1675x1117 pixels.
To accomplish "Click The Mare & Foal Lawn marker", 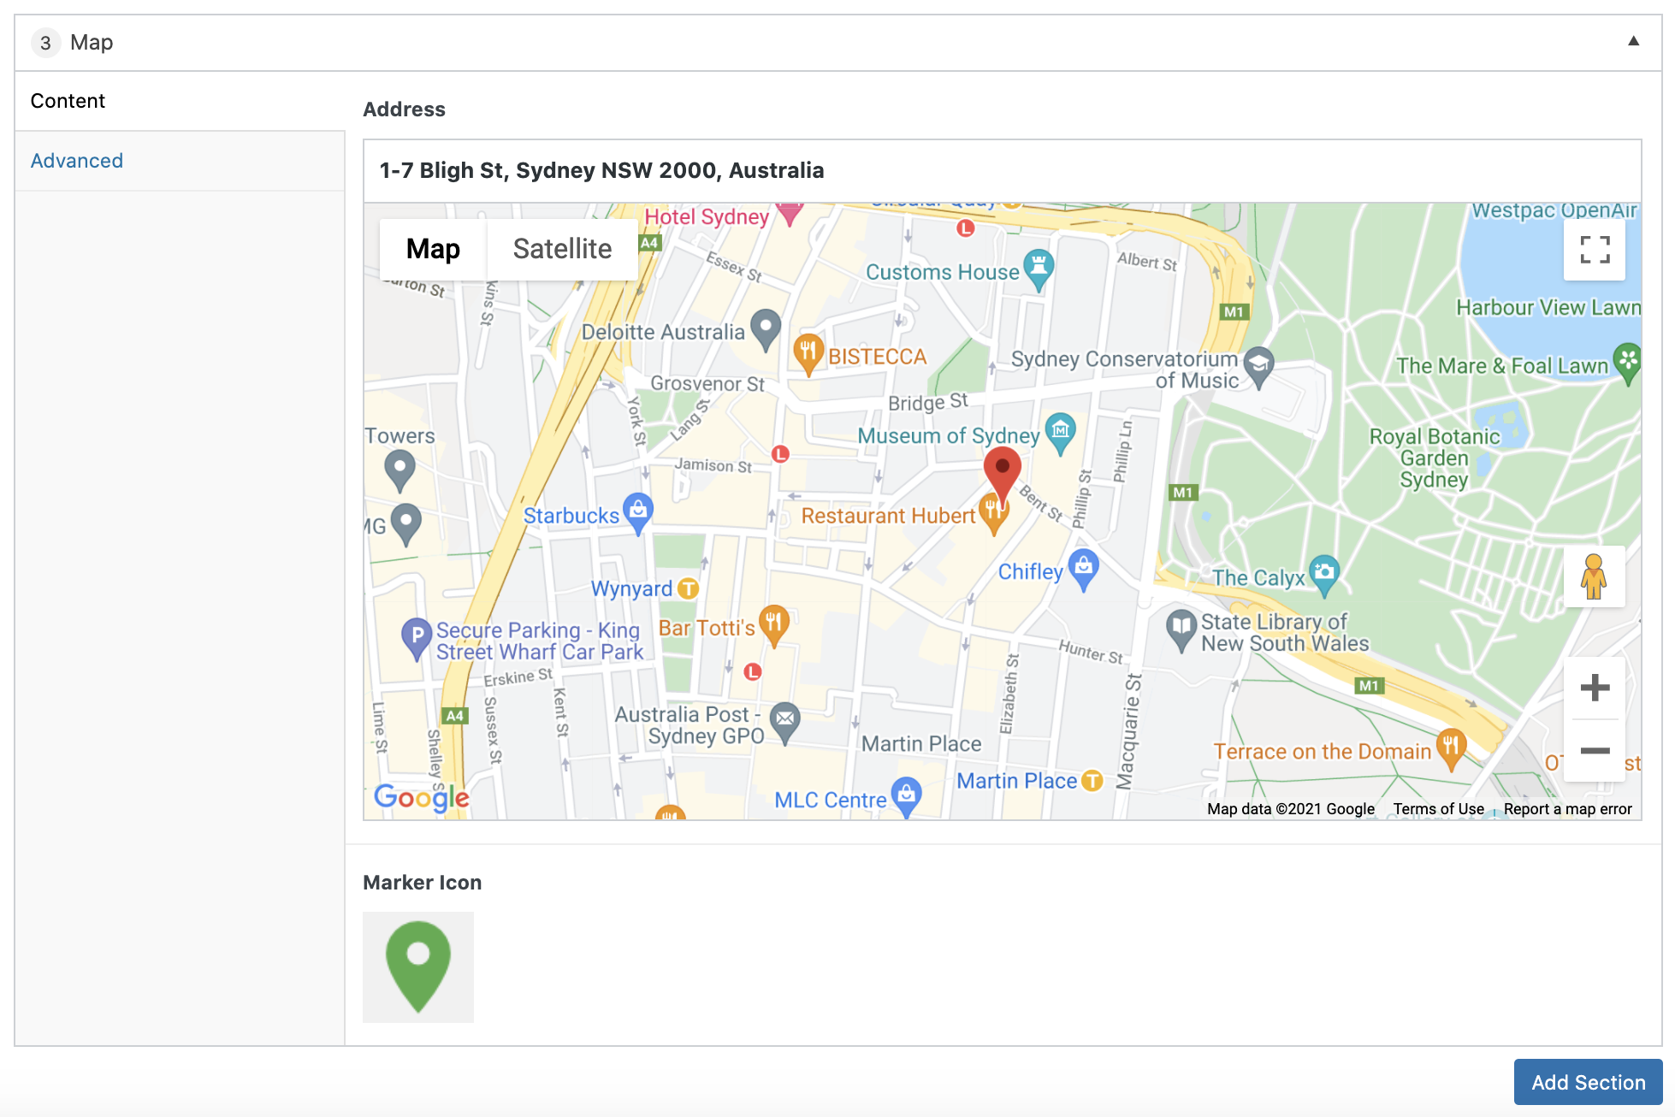I will [x=1628, y=363].
